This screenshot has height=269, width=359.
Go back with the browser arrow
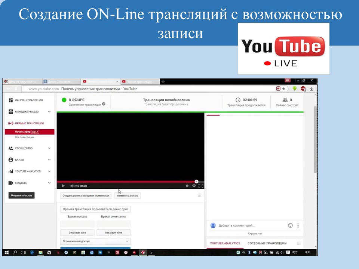pyautogui.click(x=9, y=89)
